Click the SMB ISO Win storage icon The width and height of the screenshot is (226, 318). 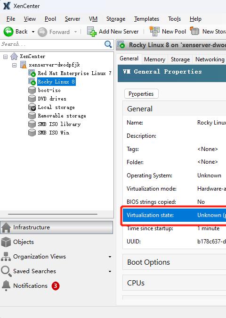pos(32,133)
